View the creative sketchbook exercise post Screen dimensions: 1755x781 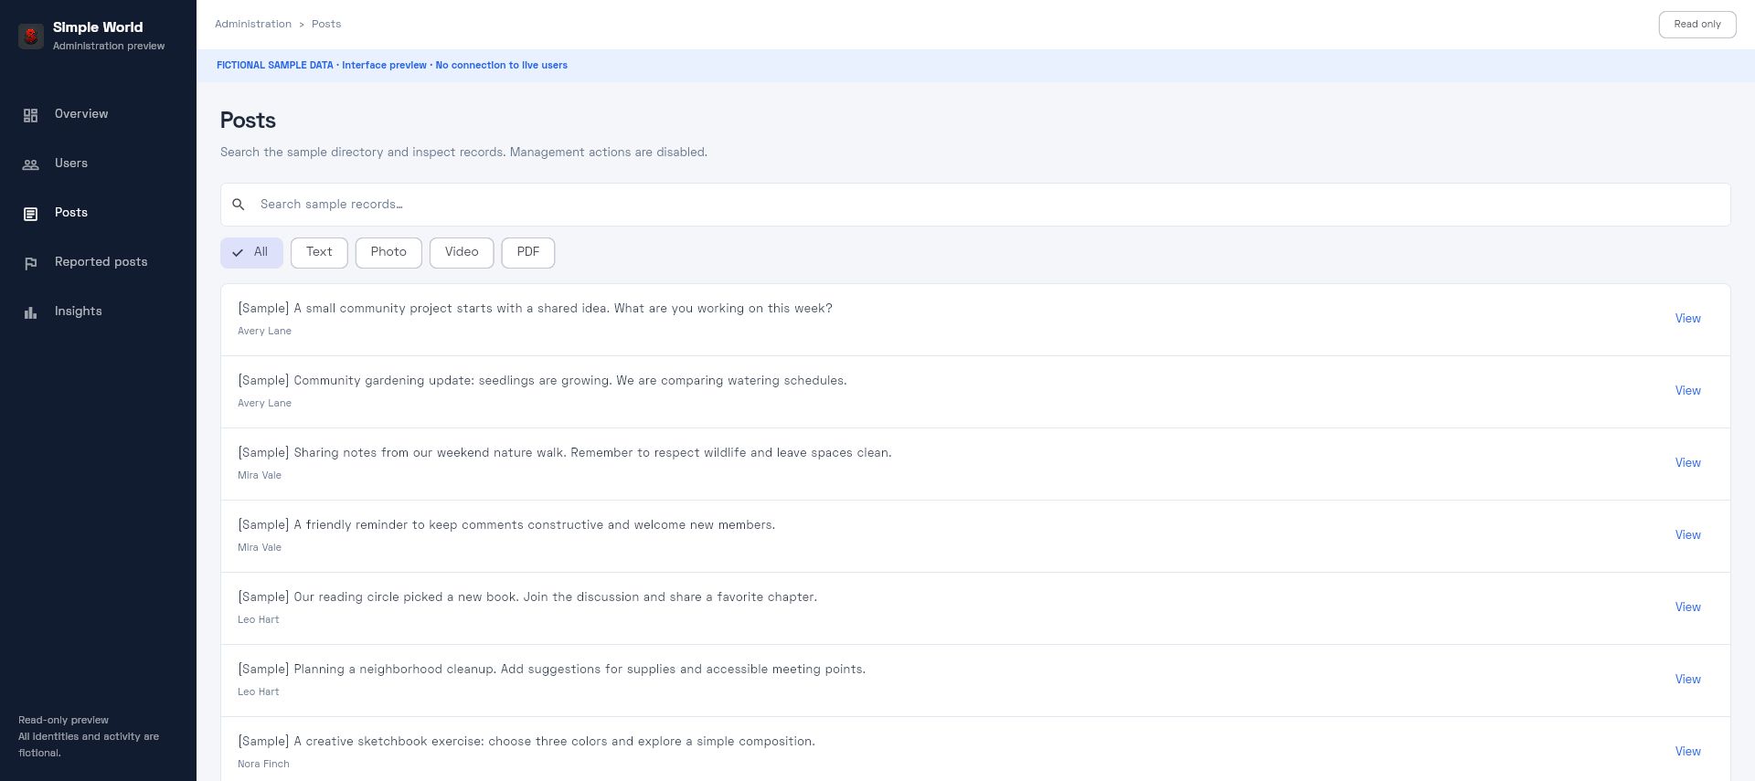tap(1687, 752)
